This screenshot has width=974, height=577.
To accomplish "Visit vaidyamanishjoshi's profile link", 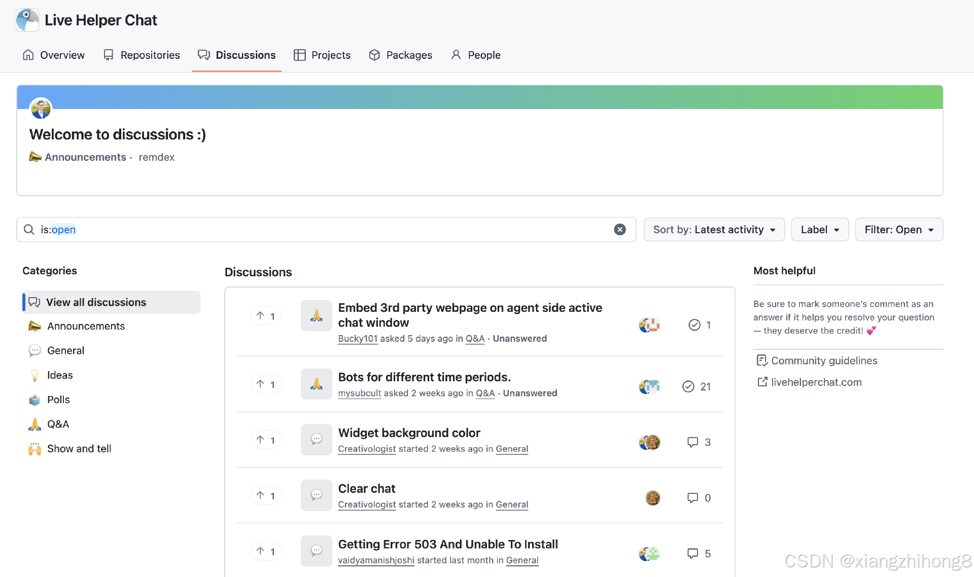I will [376, 560].
